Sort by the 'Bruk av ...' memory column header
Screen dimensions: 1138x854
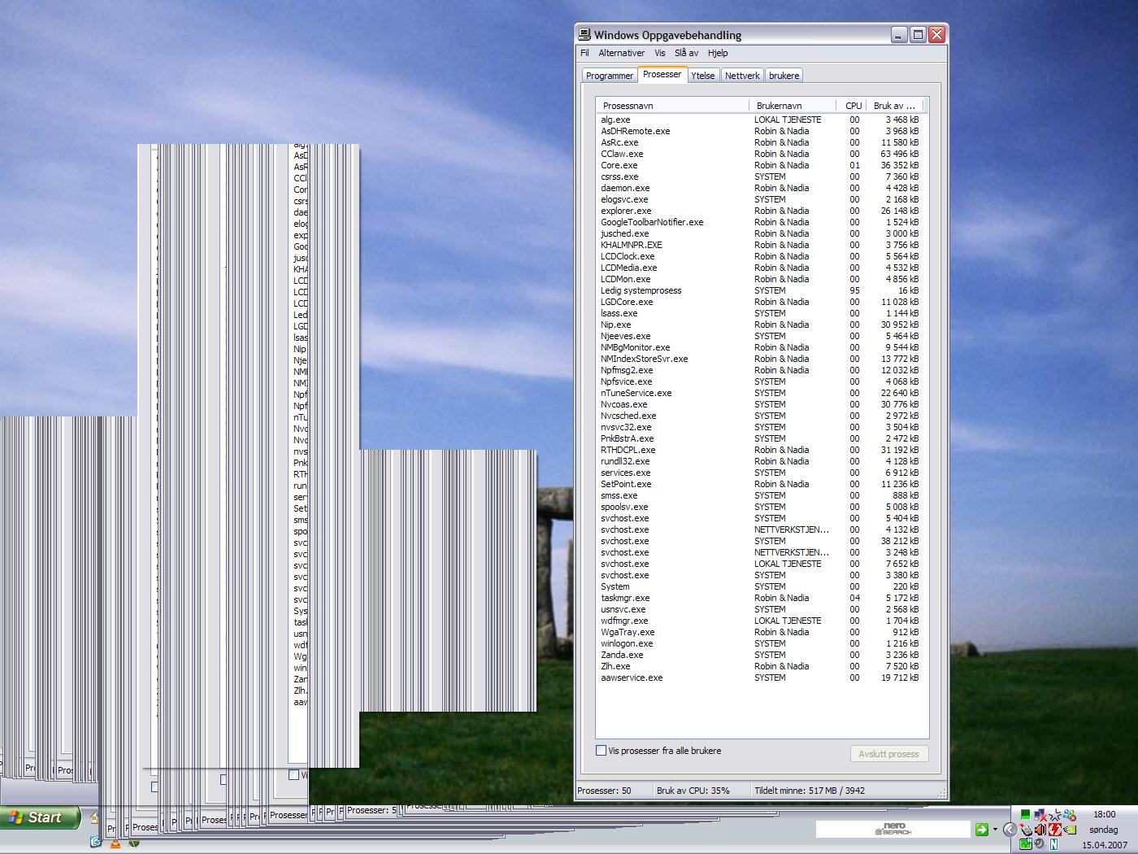click(896, 106)
